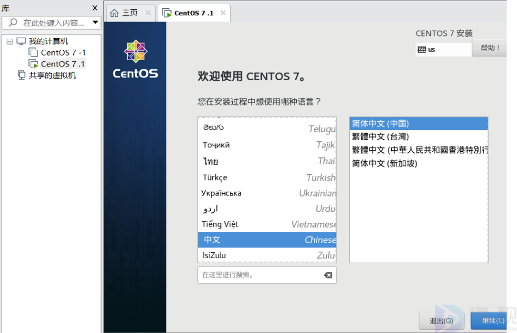Click the keyboard layout us indicator
The image size is (517, 333).
point(443,50)
